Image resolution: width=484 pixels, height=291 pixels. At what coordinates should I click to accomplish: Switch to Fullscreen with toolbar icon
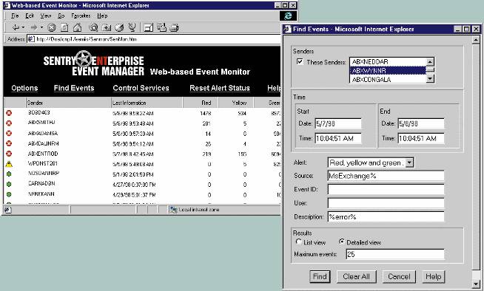pos(149,28)
